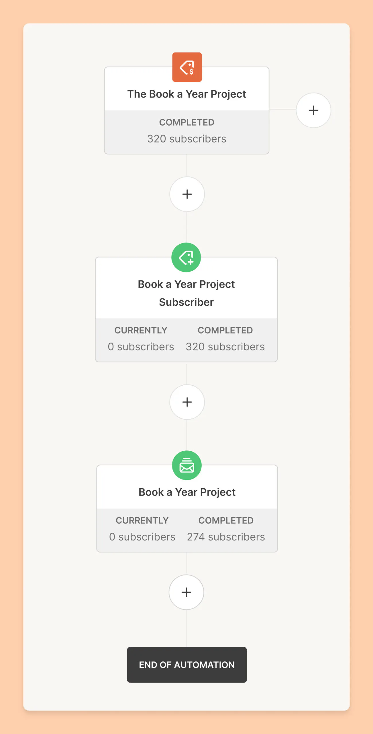Open Book a Year Project Subscriber tag step
The image size is (373, 734).
(186, 293)
